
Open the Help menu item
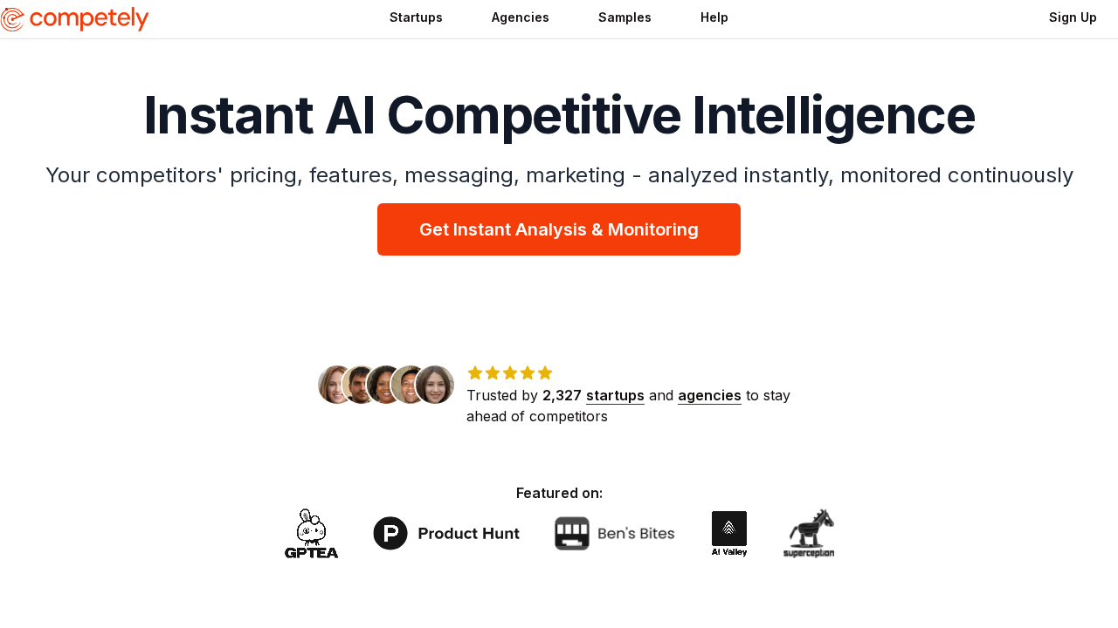[714, 17]
